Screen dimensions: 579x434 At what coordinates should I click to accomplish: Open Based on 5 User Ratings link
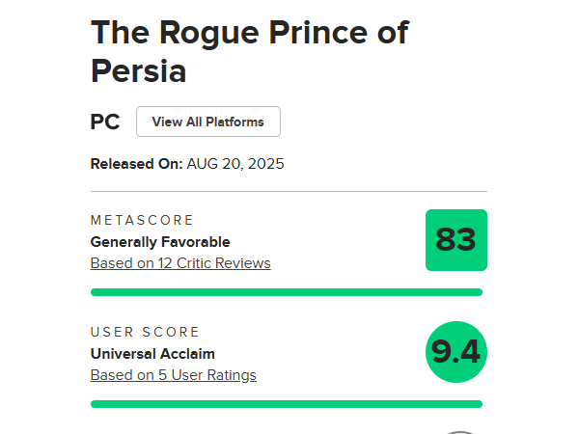pos(174,375)
